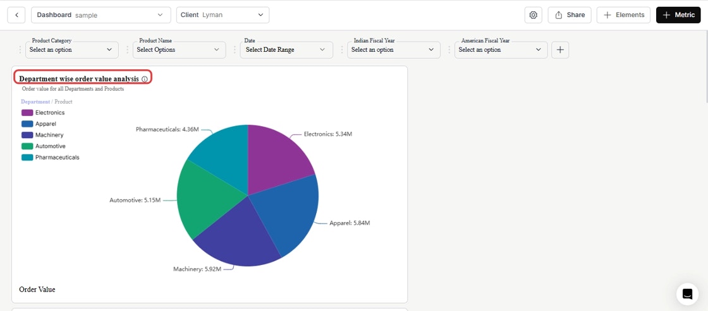Click drag handle beside Indian Fiscal Year
This screenshot has height=311, width=708.
tap(342, 50)
